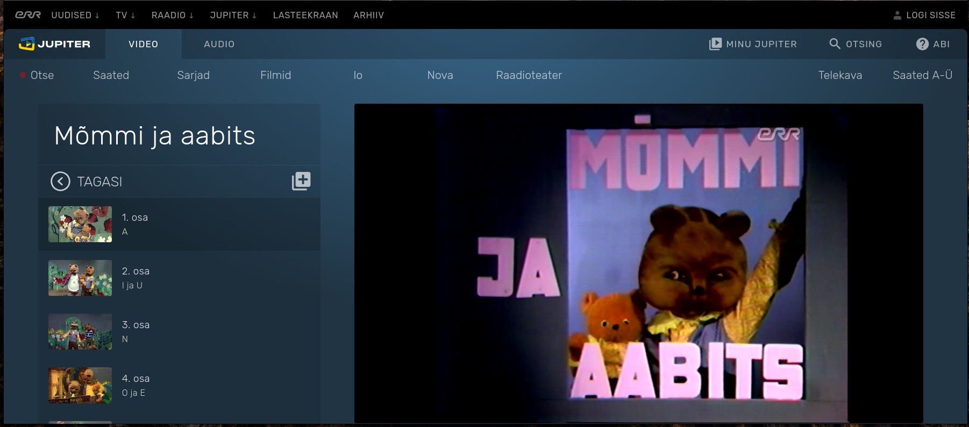Switch to the Audio tab
969x427 pixels.
[x=219, y=44]
